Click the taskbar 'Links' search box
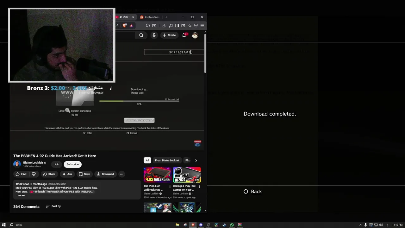Viewport: 405px width, 228px height. tap(18, 225)
